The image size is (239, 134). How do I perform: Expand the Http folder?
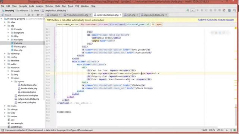(x=8, y=36)
